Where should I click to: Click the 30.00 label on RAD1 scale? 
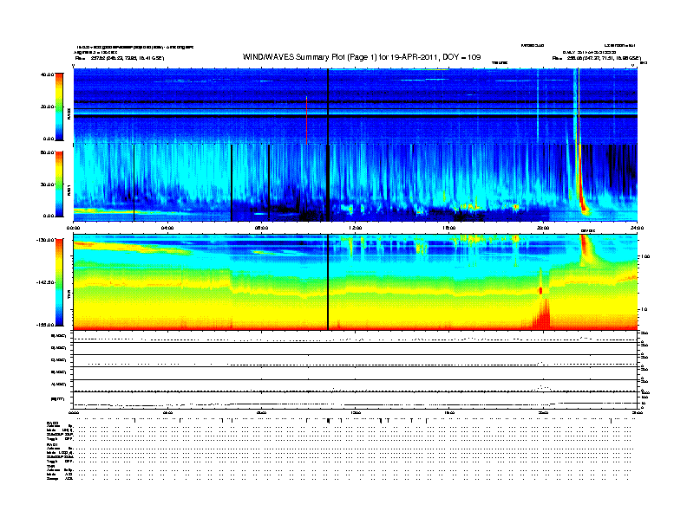point(47,184)
